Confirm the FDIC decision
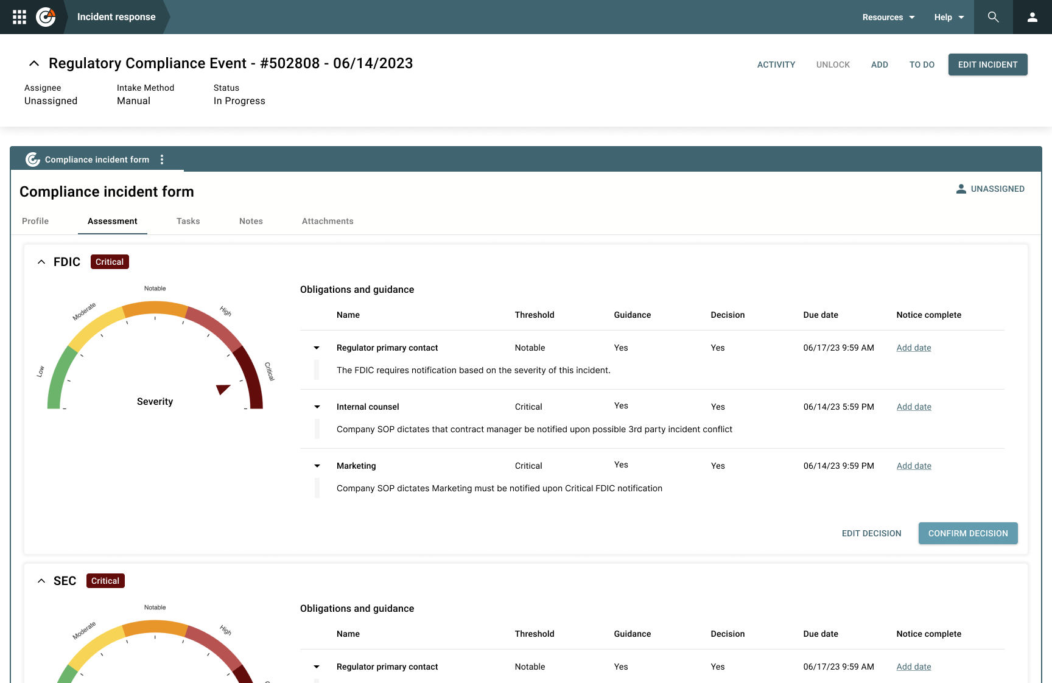1052x683 pixels. [x=968, y=533]
